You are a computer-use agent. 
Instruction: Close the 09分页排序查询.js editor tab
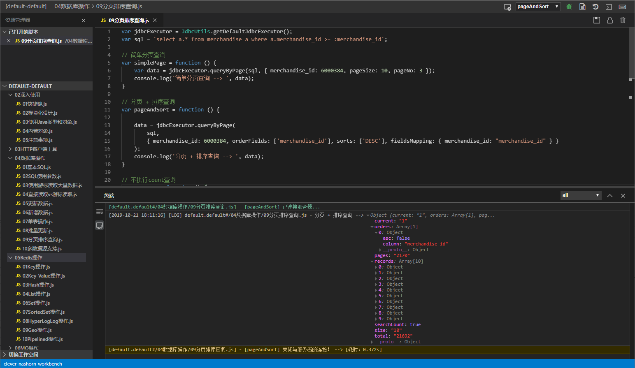[155, 20]
